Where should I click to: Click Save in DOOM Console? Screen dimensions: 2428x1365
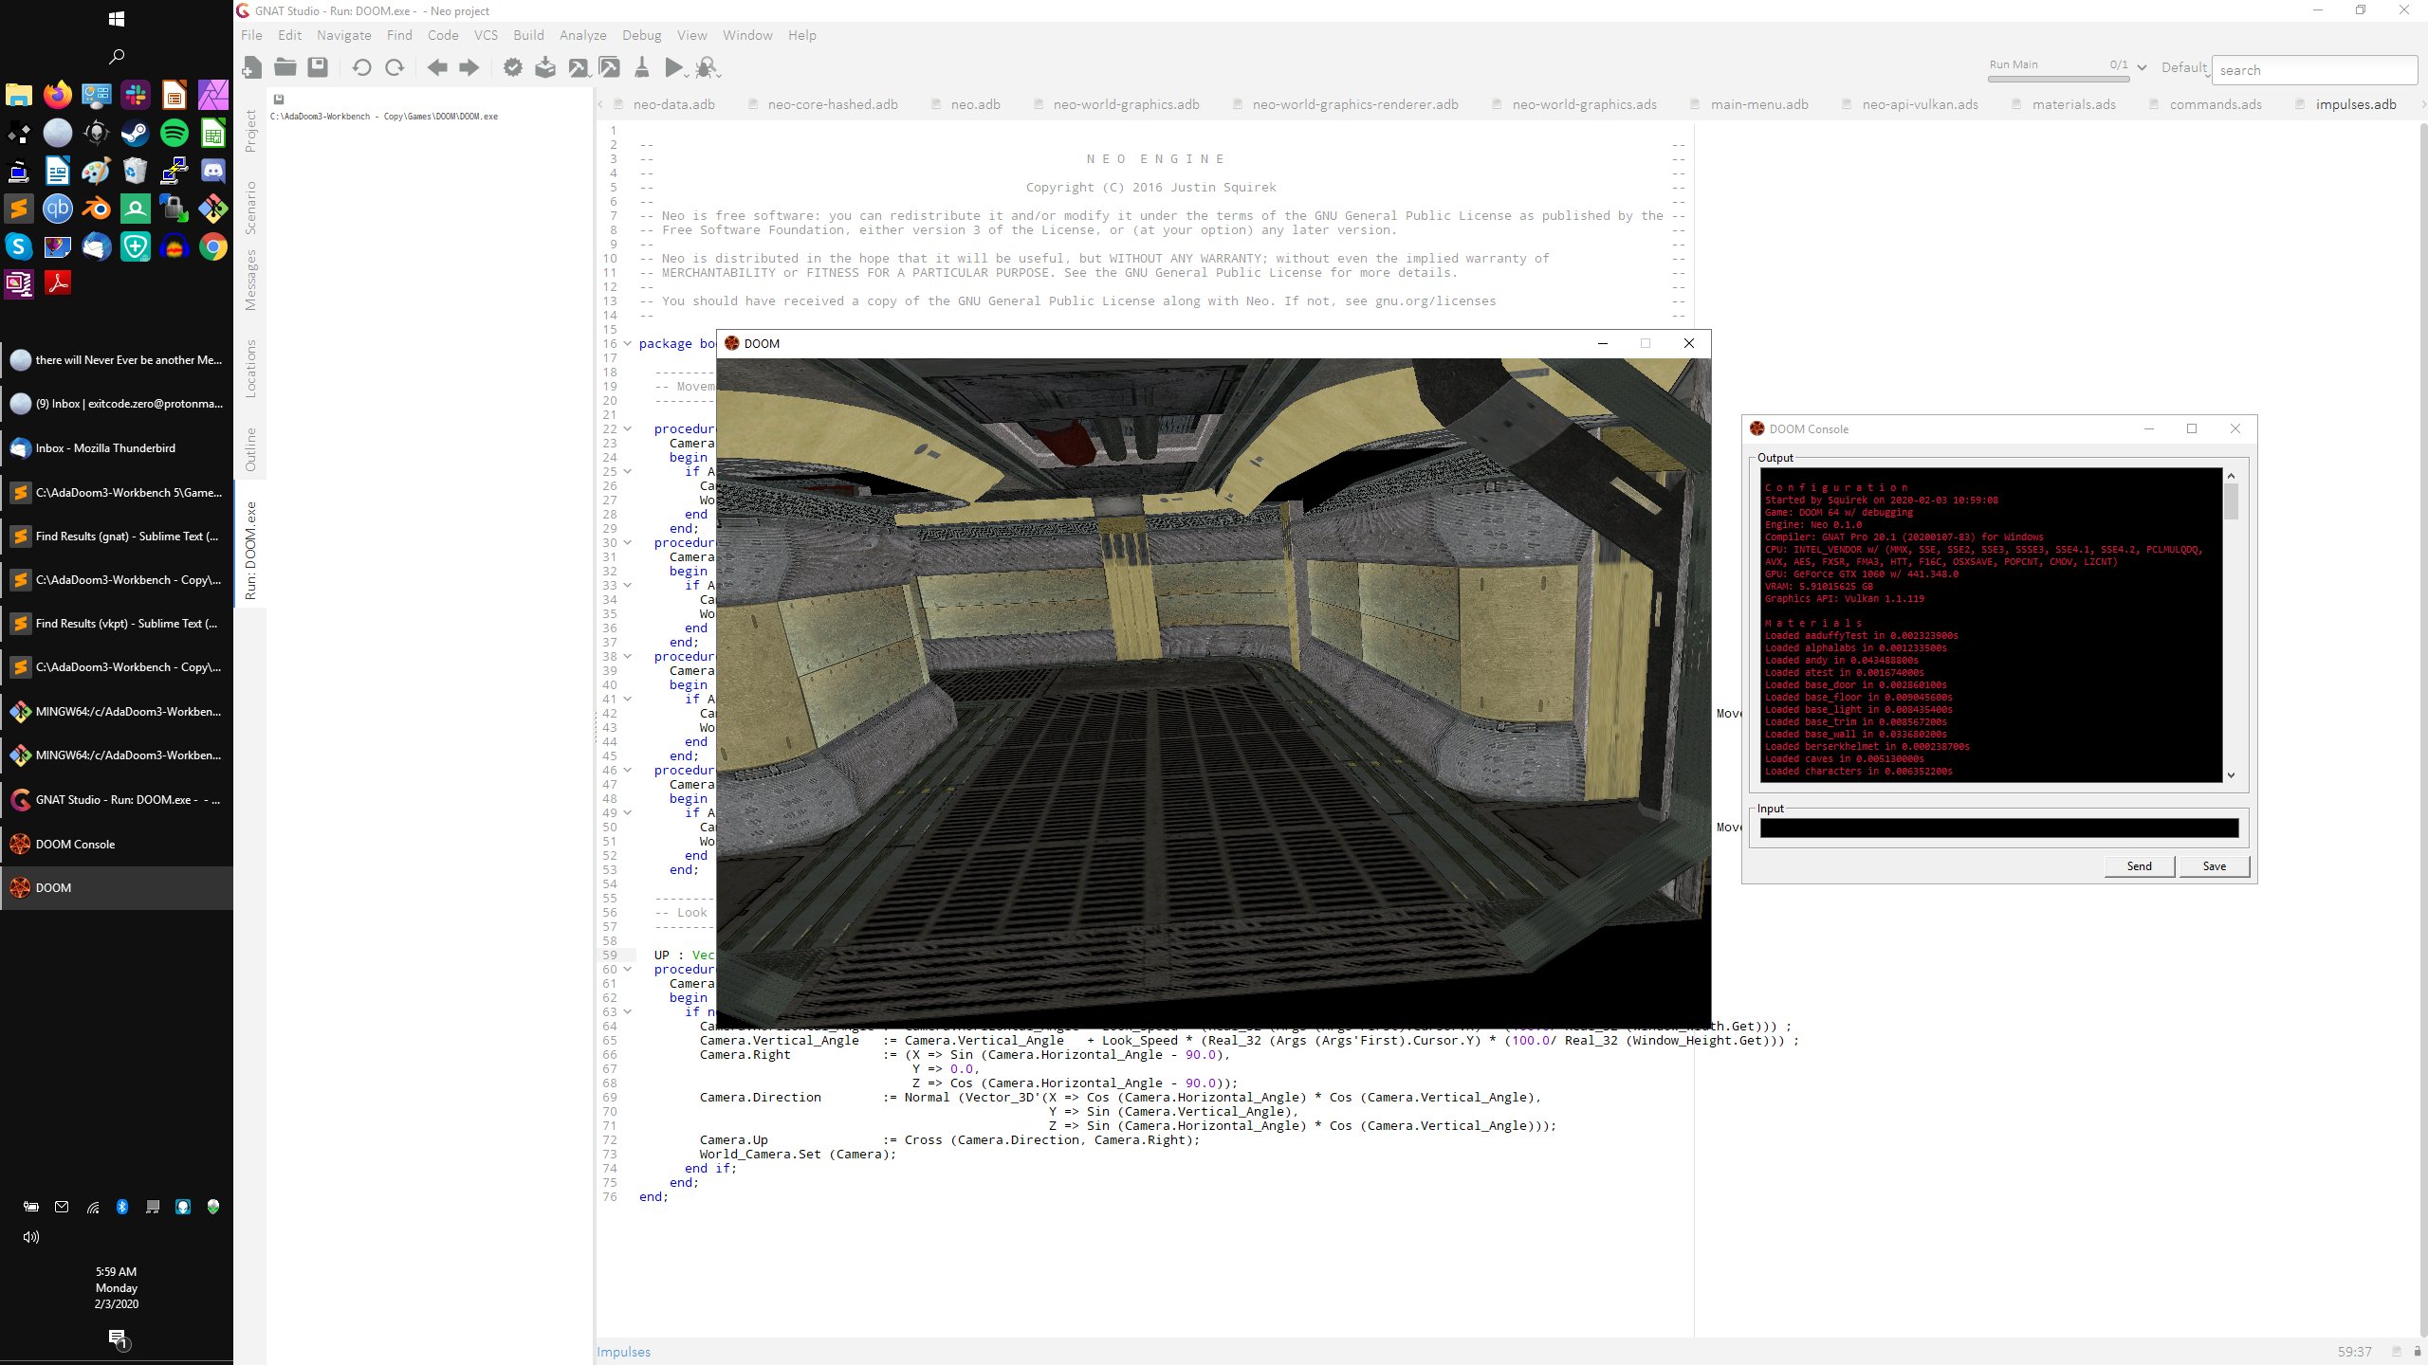pyautogui.click(x=2214, y=865)
